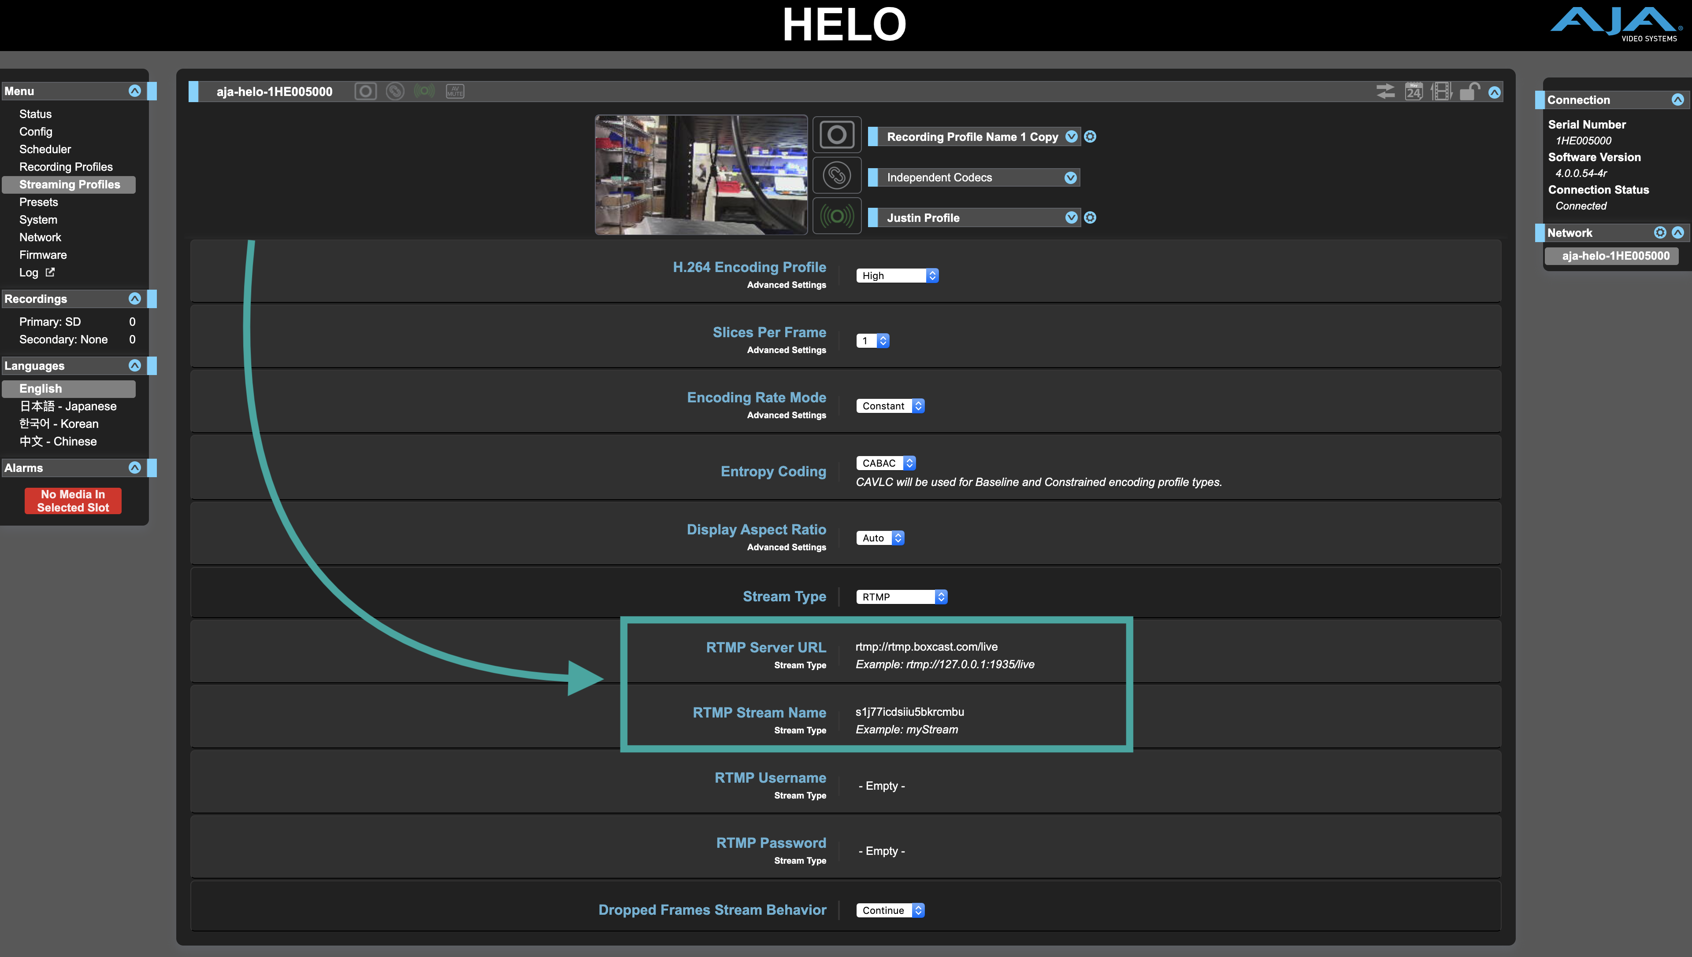
Task: Select Japanese language
Action: click(68, 406)
